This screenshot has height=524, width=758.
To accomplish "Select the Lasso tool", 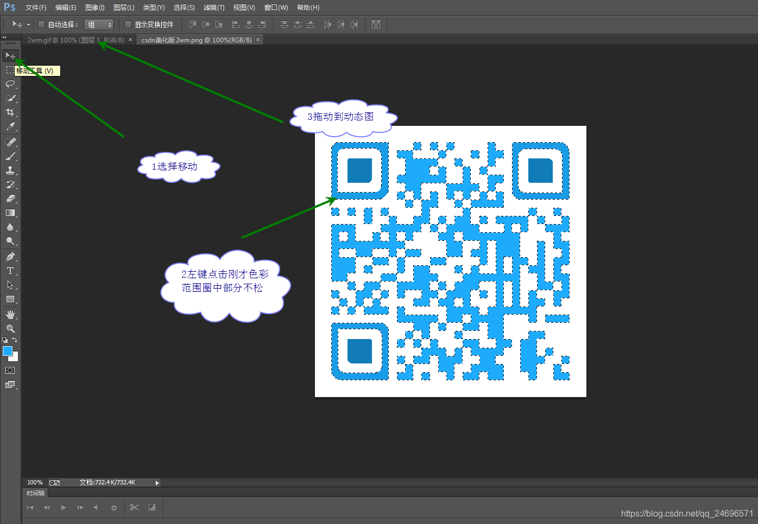I will pyautogui.click(x=10, y=84).
